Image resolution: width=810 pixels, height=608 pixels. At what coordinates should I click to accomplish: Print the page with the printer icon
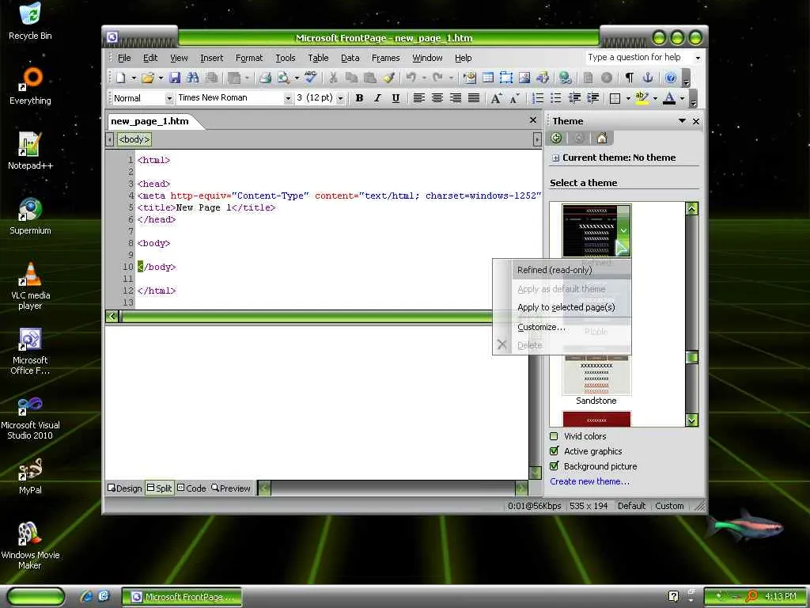(x=266, y=78)
